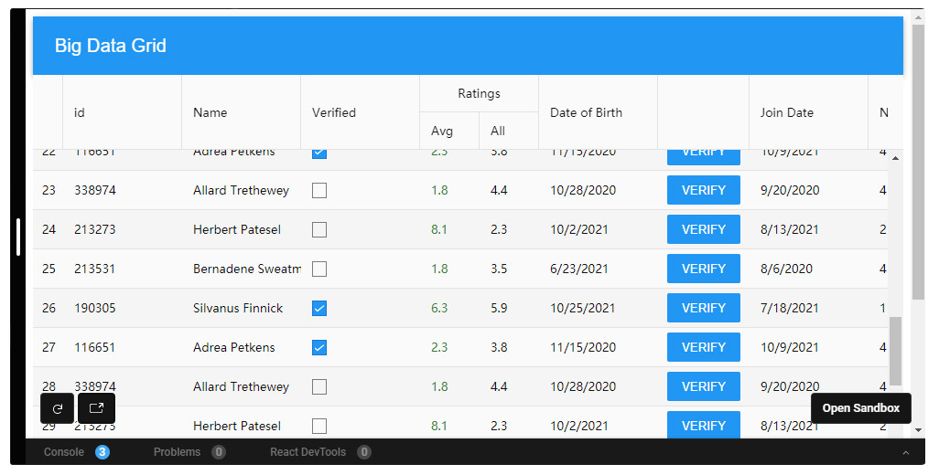This screenshot has width=939, height=475.
Task: Click the Avg ratings sub-header
Action: [442, 131]
